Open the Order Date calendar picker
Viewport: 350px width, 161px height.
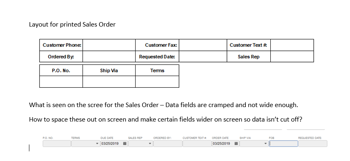pos(236,144)
